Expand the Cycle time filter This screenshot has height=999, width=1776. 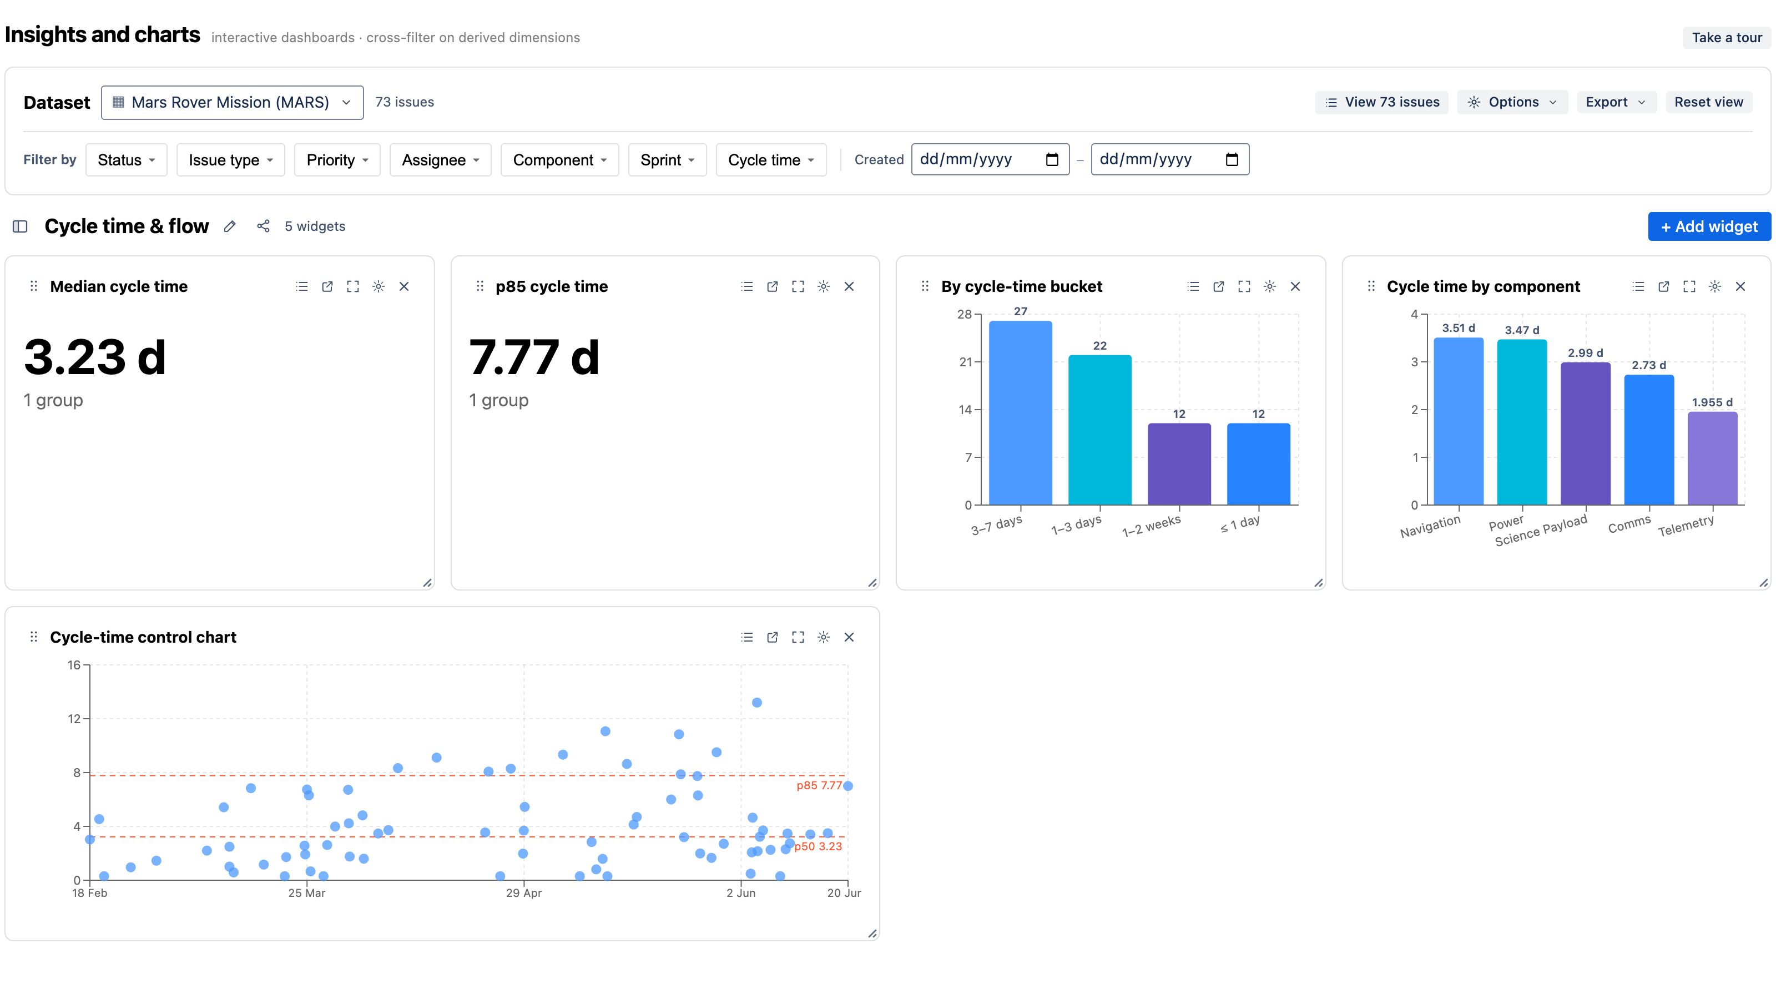(771, 160)
